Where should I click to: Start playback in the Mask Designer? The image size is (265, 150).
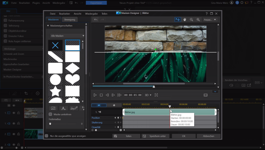point(95,95)
